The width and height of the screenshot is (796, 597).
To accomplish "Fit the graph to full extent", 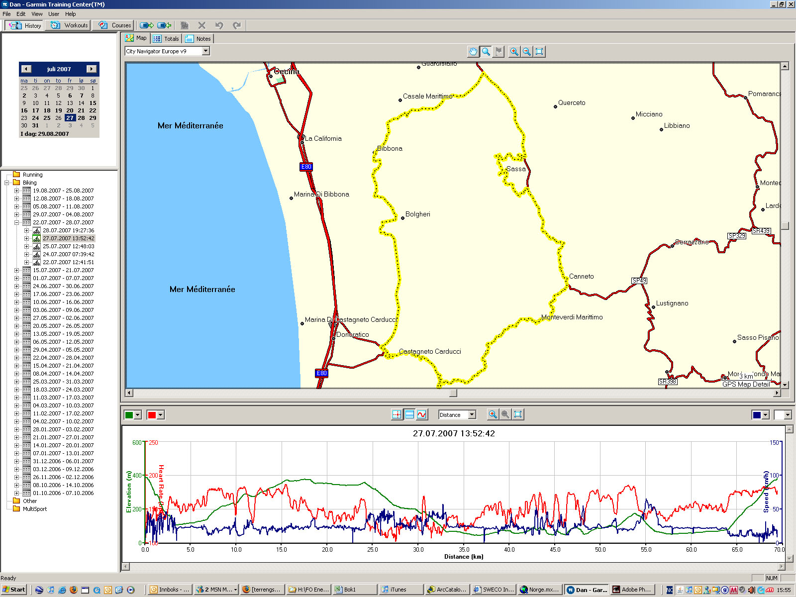I will [x=518, y=414].
